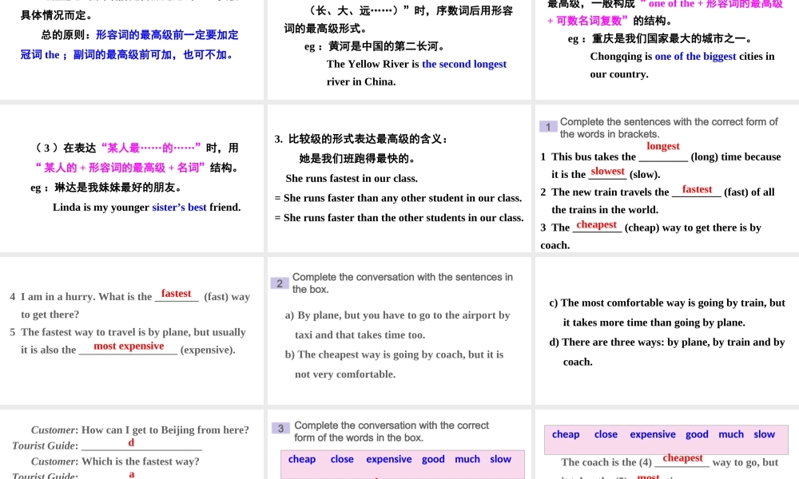Click the red answer 'longest'
Viewport: 799px width, 479px height.
[x=663, y=146]
